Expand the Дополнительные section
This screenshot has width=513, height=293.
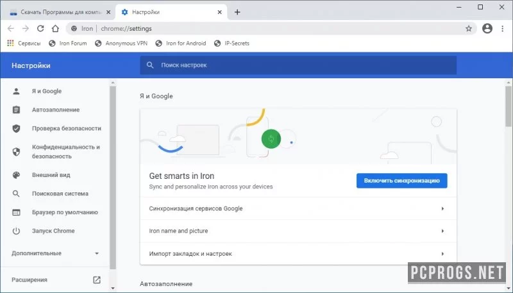[55, 253]
